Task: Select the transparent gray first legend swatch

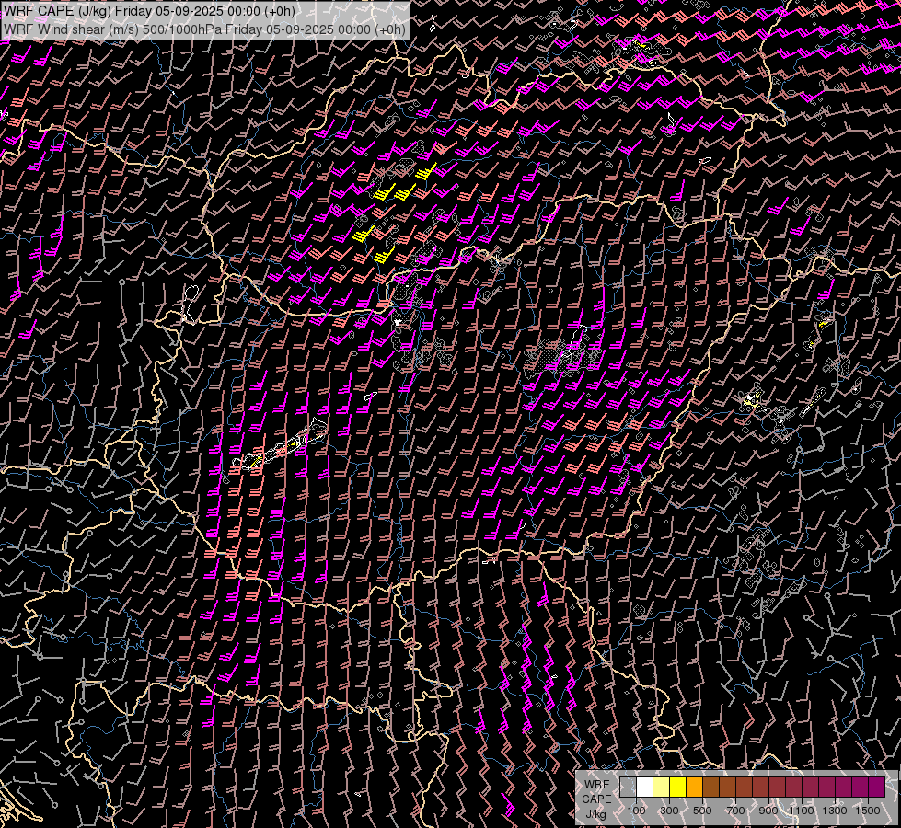Action: click(628, 787)
